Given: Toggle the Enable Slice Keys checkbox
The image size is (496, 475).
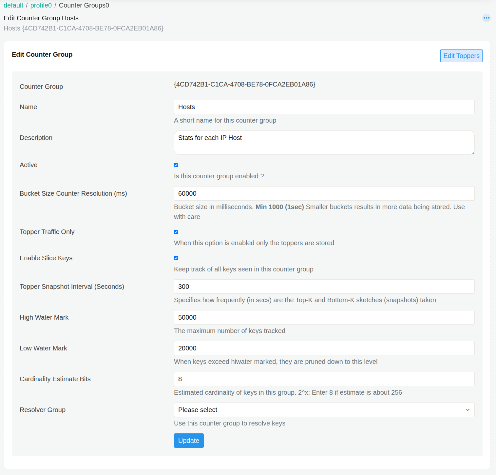Looking at the screenshot, I should coord(176,258).
